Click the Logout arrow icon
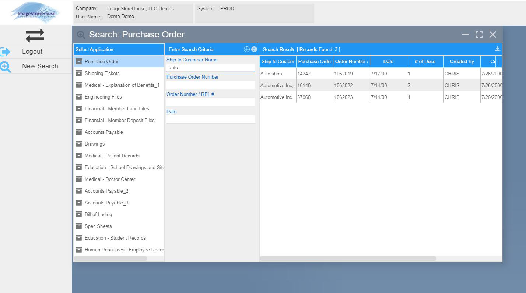 [5, 51]
